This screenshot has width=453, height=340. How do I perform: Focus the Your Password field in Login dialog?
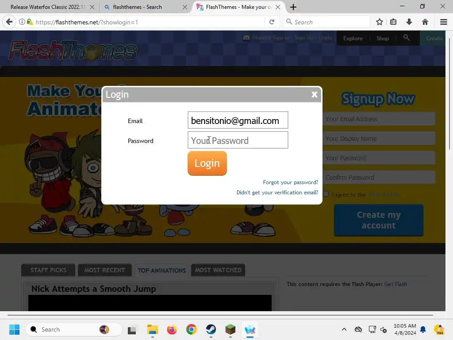pos(238,140)
